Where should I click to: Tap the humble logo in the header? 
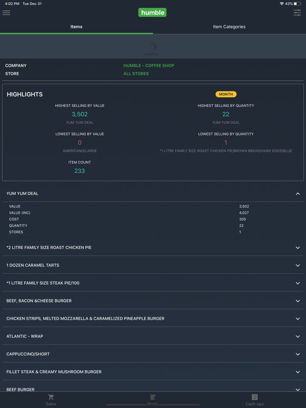pyautogui.click(x=152, y=12)
